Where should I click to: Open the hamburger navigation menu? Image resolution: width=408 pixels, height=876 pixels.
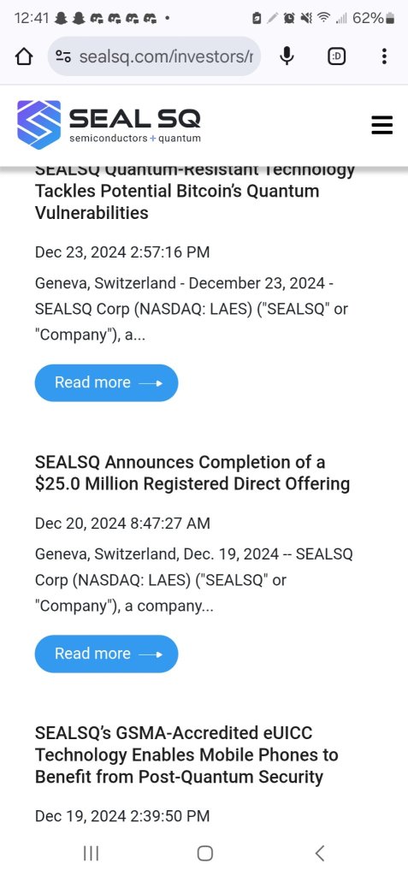click(382, 125)
